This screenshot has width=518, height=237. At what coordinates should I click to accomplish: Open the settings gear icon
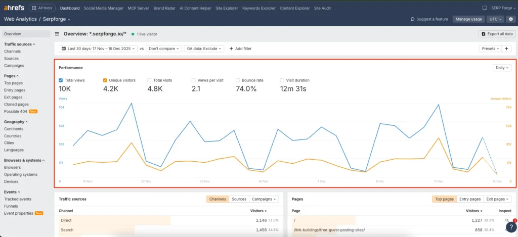pos(510,19)
